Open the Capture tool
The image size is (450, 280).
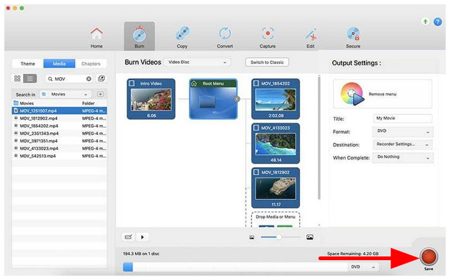tap(267, 37)
